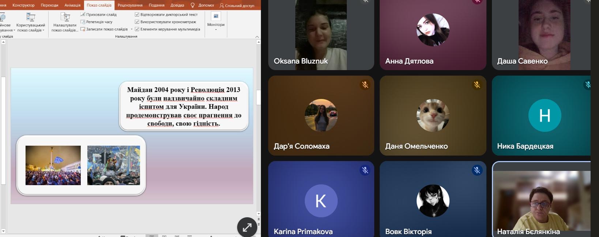Uncheck Відтворювати дикторський текст checkbox

pos(137,15)
